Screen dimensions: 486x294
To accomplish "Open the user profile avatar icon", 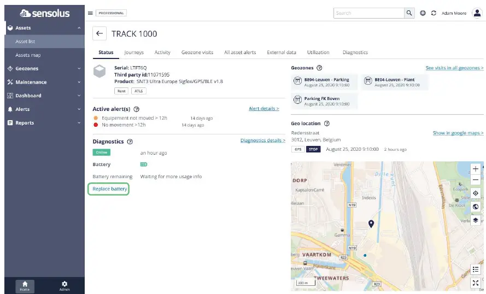I will click(477, 13).
